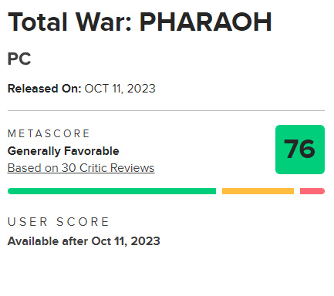Click the word PHARAOH in the title
The image size is (334, 296).
(206, 22)
